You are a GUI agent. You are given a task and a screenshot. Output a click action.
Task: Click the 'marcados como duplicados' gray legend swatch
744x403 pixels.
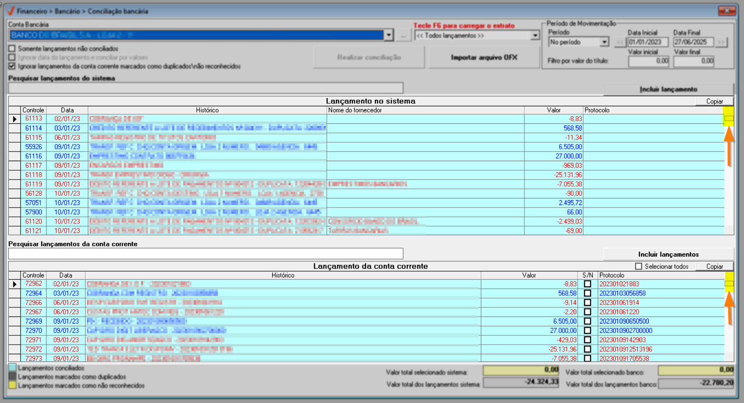(12, 376)
